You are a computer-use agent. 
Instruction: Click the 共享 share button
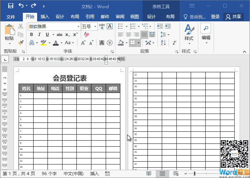234,17
